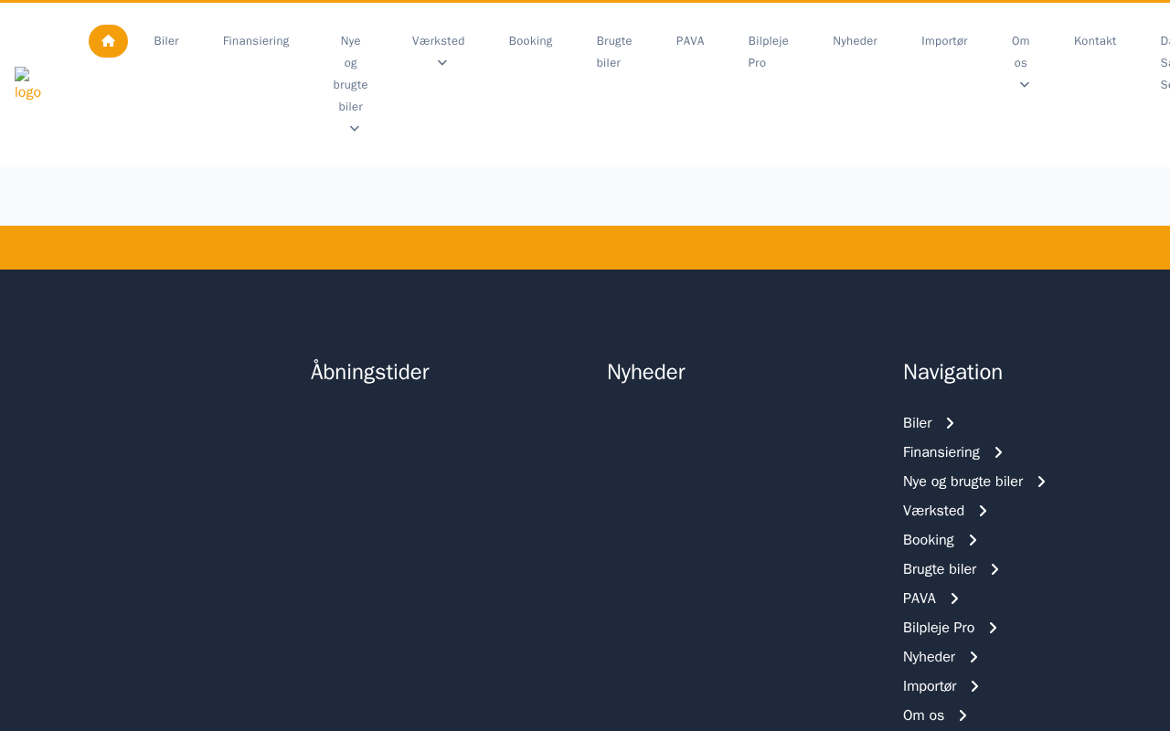The width and height of the screenshot is (1170, 731).
Task: Open Bilpleje Pro in the top menu
Action: 769,52
